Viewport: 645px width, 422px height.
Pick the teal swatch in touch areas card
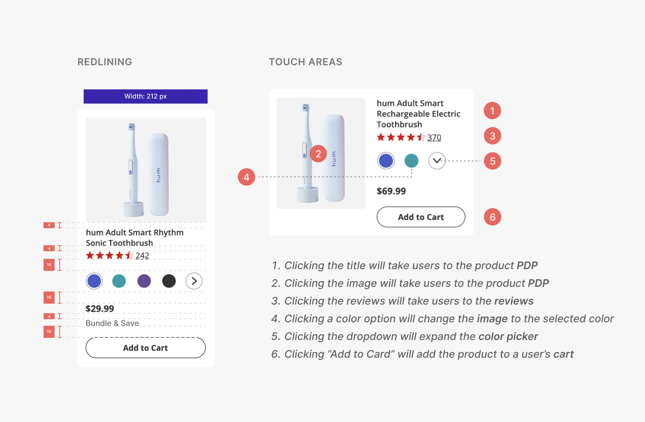coord(411,161)
